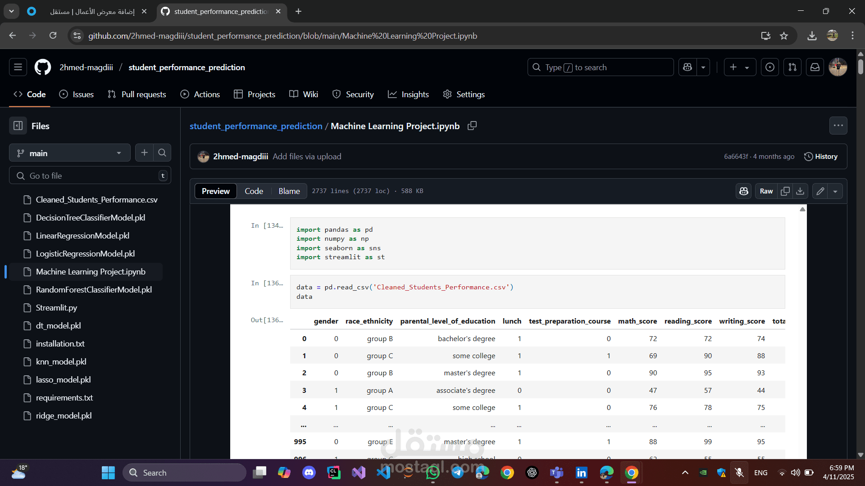865x486 pixels.
Task: Copy raw file contents icon
Action: pos(785,191)
